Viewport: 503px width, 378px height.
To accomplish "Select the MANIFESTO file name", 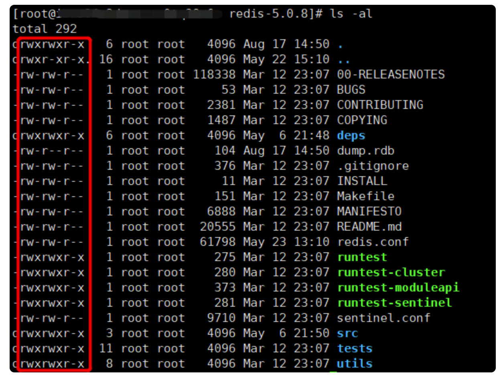I will (369, 211).
